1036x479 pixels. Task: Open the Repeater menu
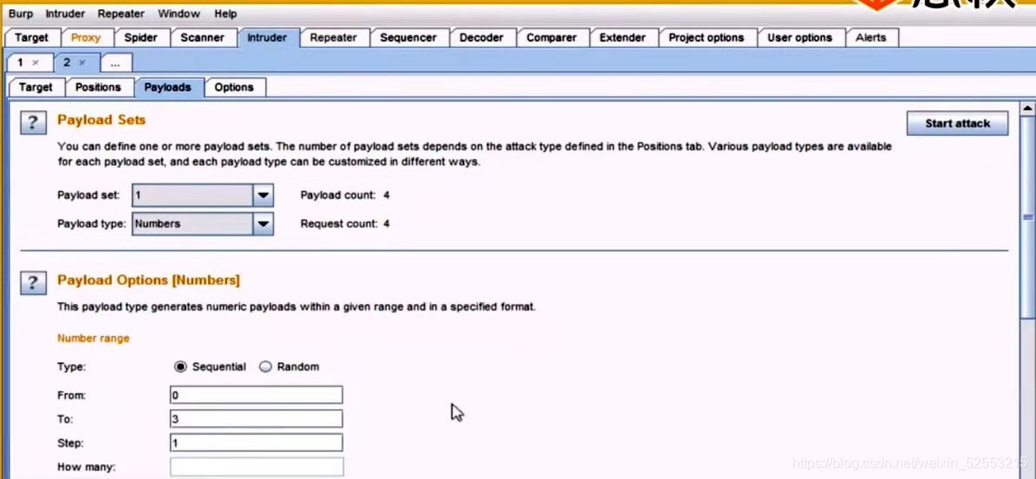point(121,13)
